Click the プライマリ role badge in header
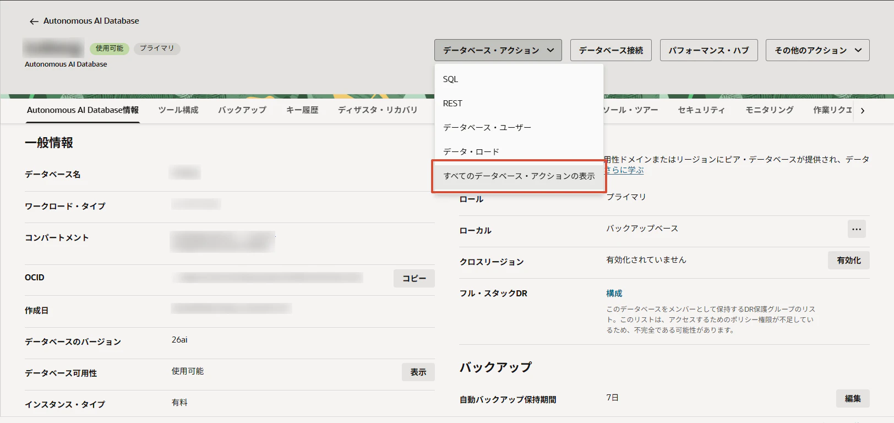Viewport: 894px width, 423px height. [157, 48]
